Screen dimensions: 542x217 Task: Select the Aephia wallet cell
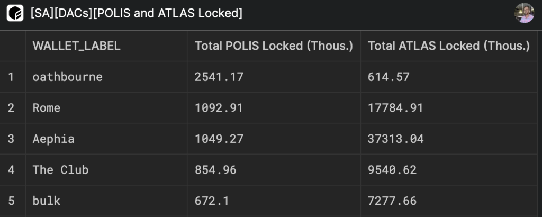53,139
